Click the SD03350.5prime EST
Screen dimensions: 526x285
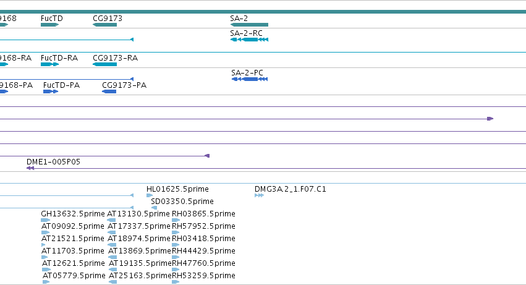[182, 202]
